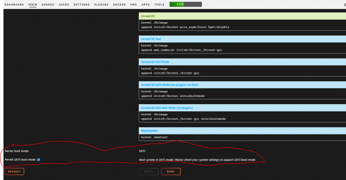
Task: Click 'append initrd=/bzroot,/bzroot-gui unraidsafemode' line
Action: (x=183, y=119)
